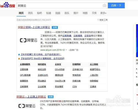Open 搜索工具 filter options
Screen dimensions: 138x110
pos(102,20)
